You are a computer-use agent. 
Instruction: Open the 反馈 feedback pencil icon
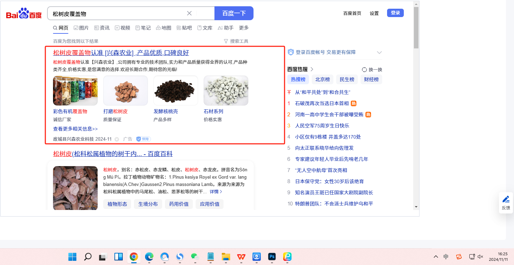pyautogui.click(x=506, y=200)
